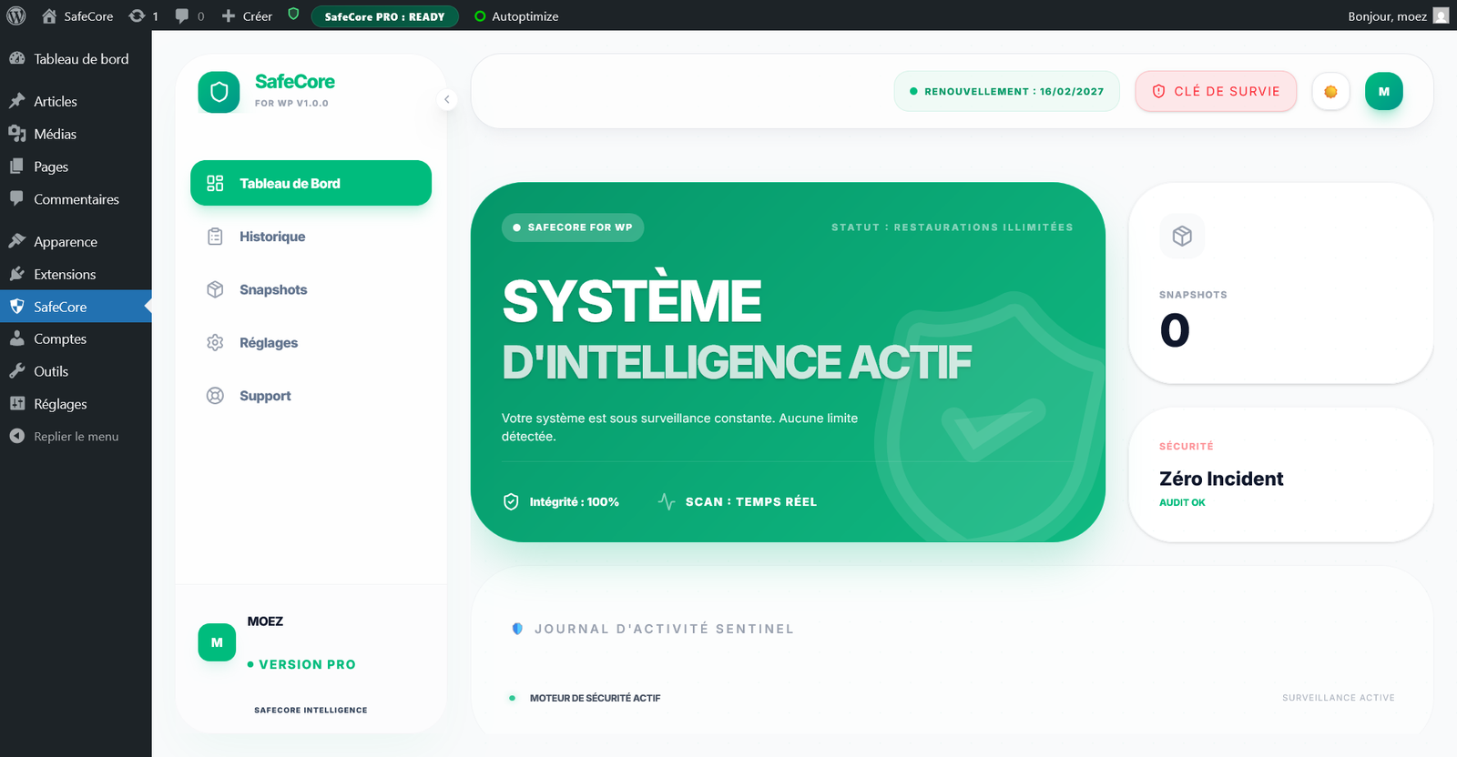
Task: Open the Pages menu
Action: (x=76, y=167)
